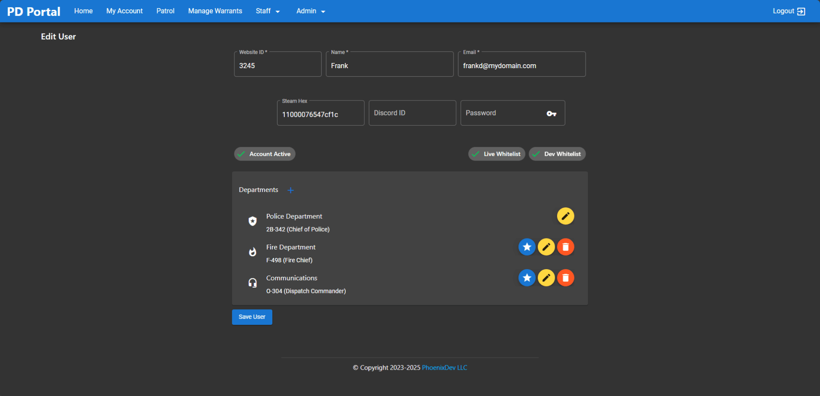
Task: Delete the Fire Department assignment
Action: click(x=565, y=247)
